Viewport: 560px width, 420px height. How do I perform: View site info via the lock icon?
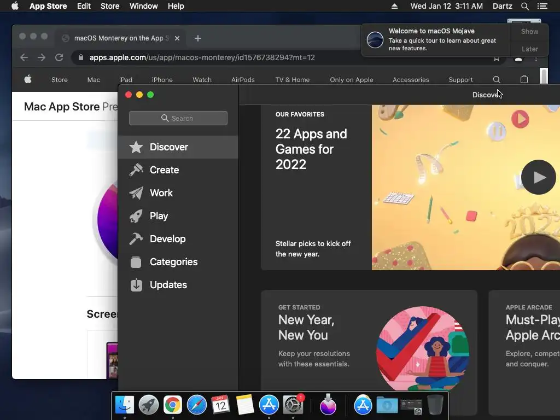(x=81, y=57)
